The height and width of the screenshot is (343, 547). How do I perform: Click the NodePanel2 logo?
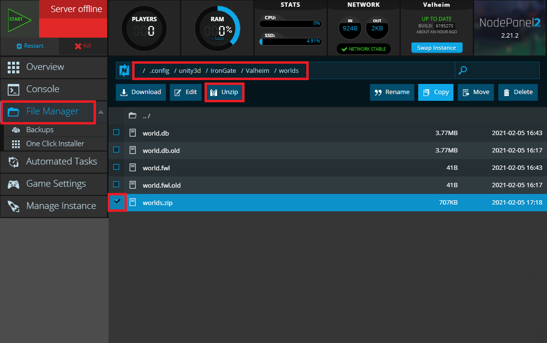point(510,23)
